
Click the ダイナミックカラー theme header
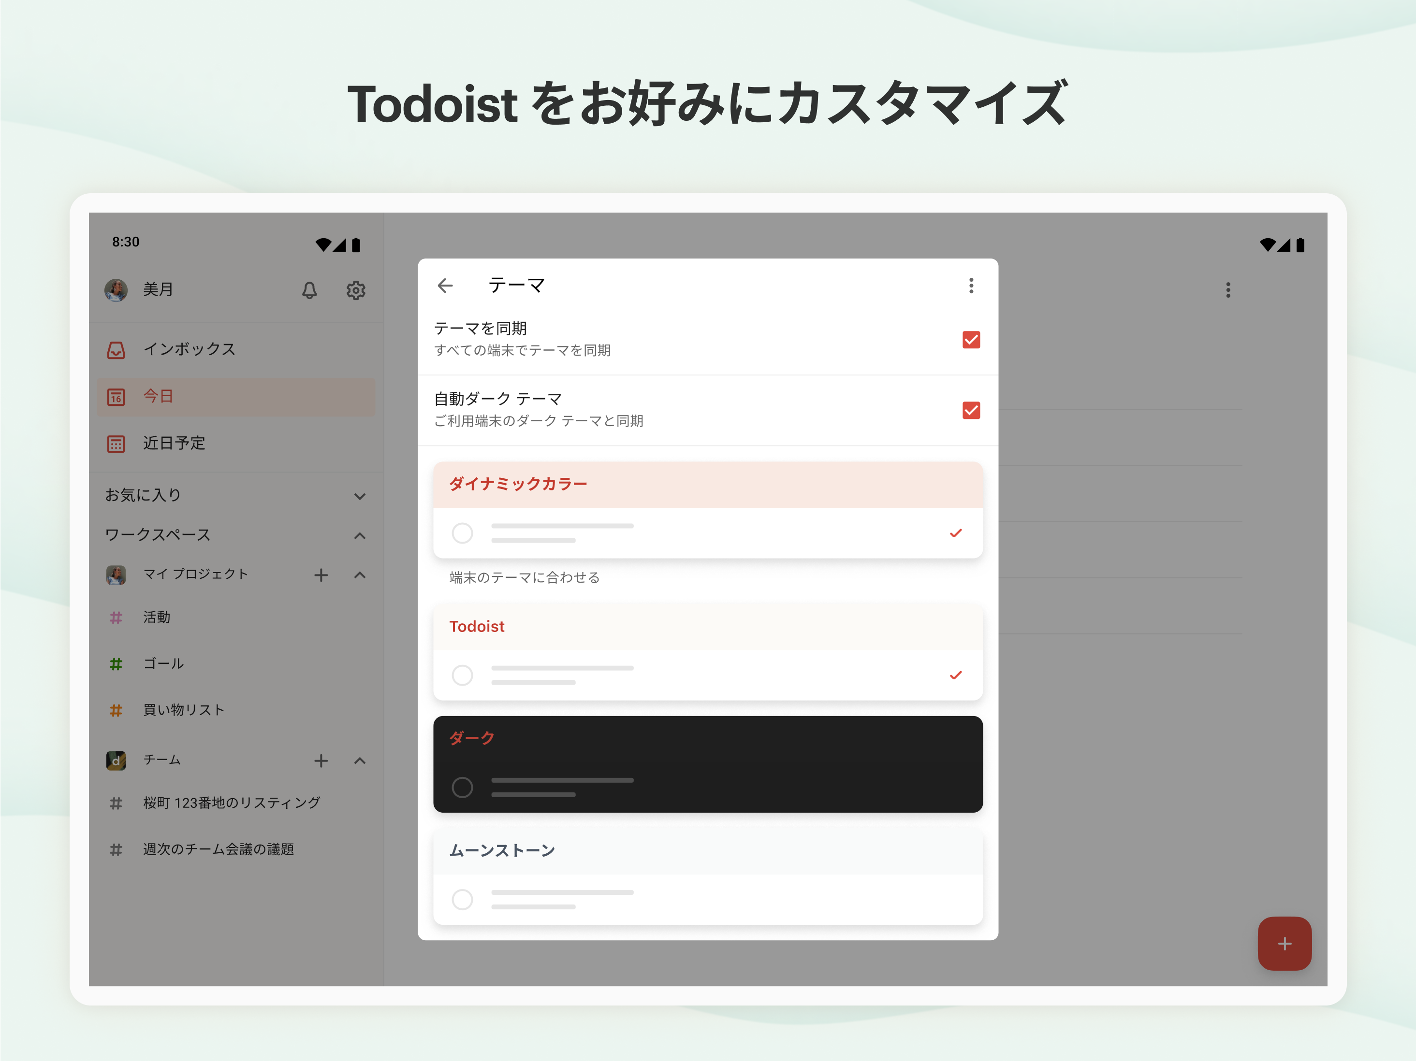(x=708, y=485)
